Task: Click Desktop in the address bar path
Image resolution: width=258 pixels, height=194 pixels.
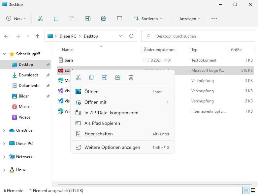Action: (x=91, y=36)
